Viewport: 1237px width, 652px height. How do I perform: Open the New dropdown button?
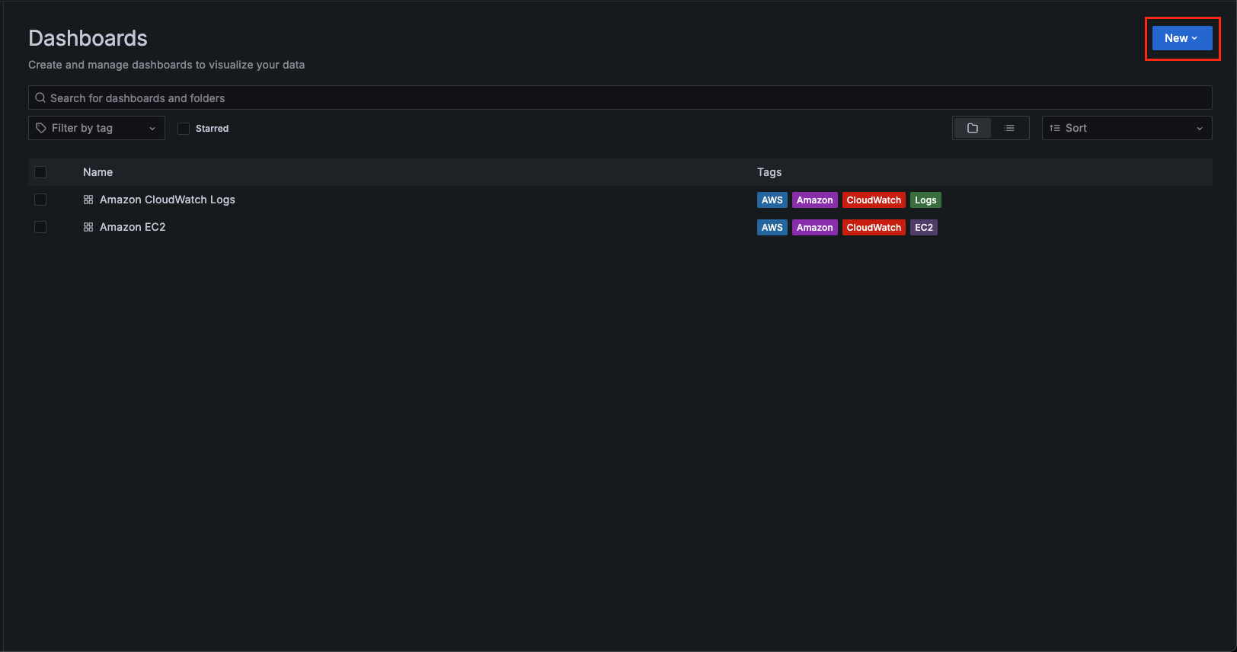pos(1181,38)
